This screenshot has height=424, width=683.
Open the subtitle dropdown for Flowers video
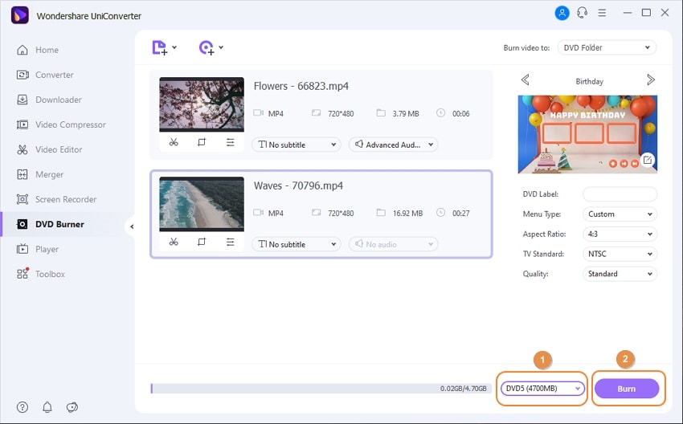pos(297,145)
